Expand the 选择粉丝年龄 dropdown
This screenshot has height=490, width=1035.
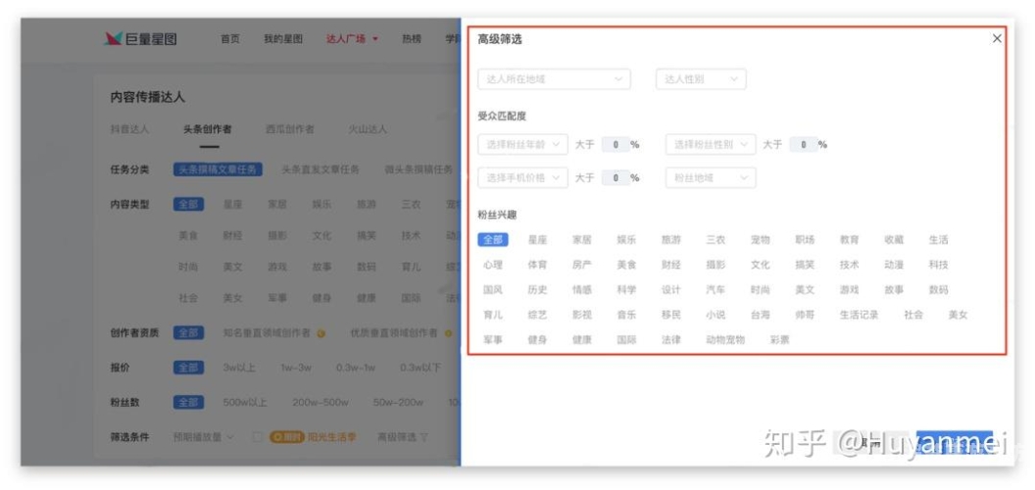pyautogui.click(x=522, y=145)
